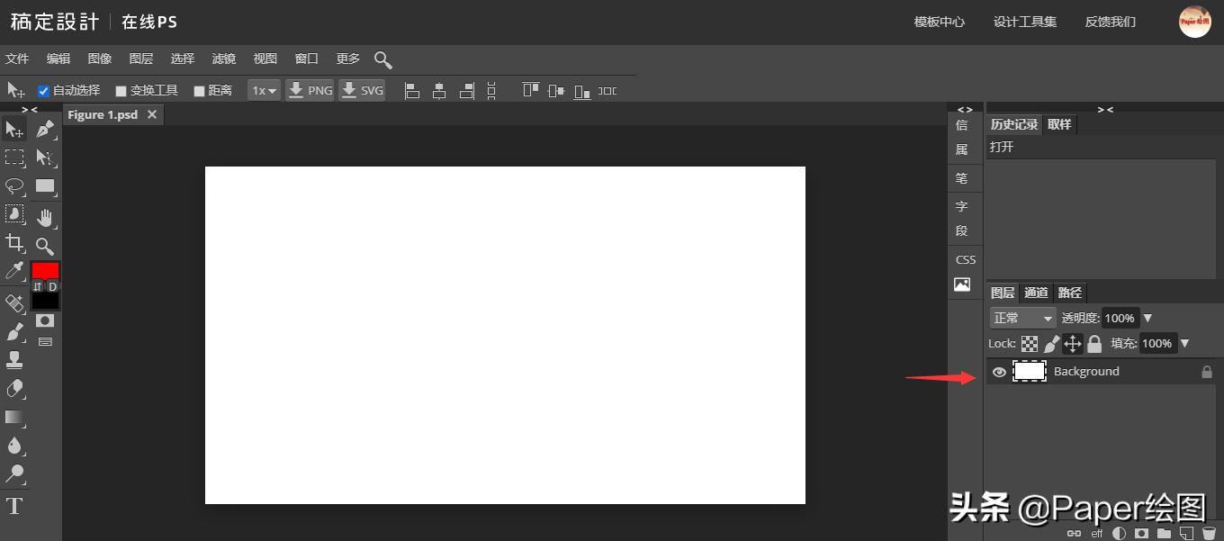Click the red foreground color swatch
1224x541 pixels.
[x=45, y=270]
